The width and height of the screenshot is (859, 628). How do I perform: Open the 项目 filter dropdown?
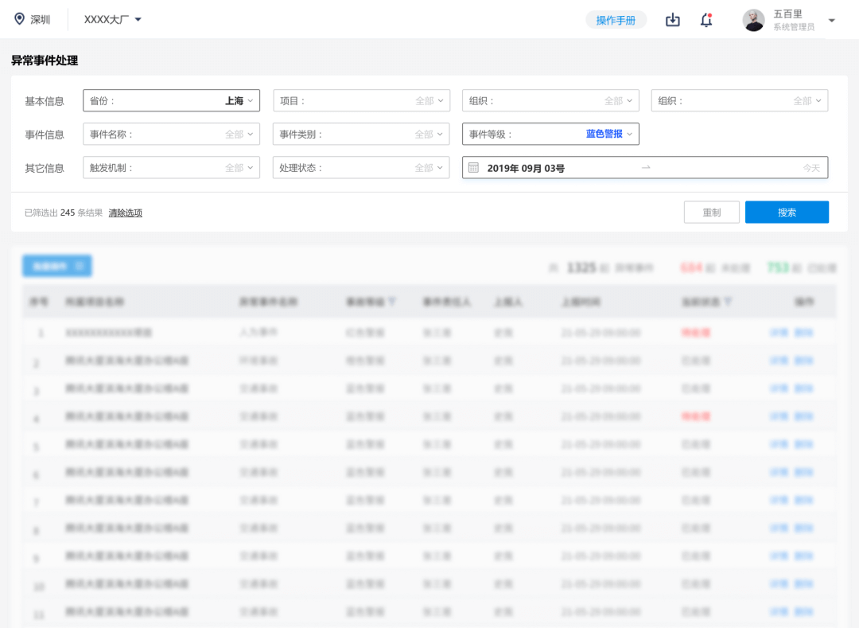[362, 101]
